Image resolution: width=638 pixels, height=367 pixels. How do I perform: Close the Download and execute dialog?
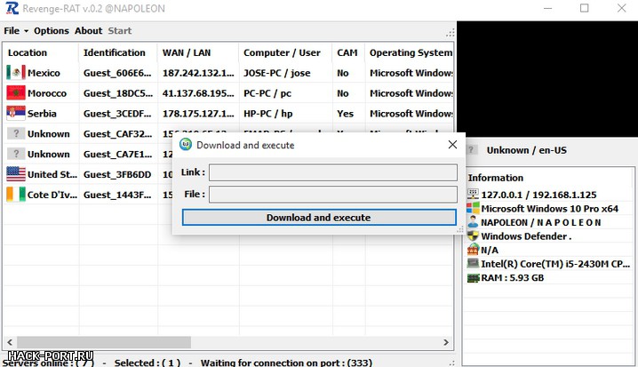pyautogui.click(x=452, y=145)
